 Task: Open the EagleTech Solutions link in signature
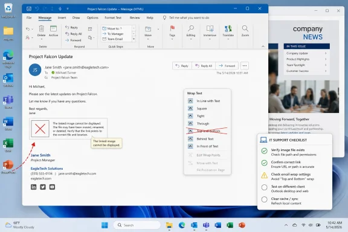(47, 169)
